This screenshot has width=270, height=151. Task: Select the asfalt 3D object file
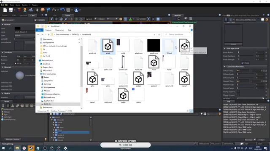tap(108, 47)
